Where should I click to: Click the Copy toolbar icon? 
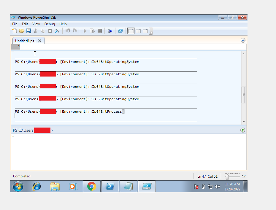click(43, 31)
